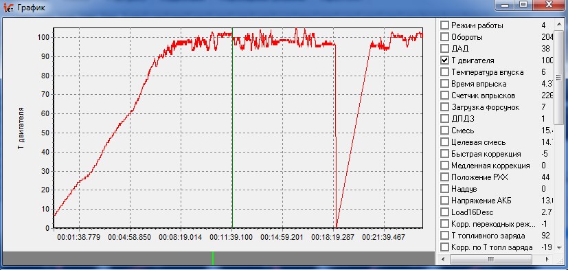Screen dimensions: 568x270
Task: Enable the Режим работы checkbox
Action: click(444, 25)
